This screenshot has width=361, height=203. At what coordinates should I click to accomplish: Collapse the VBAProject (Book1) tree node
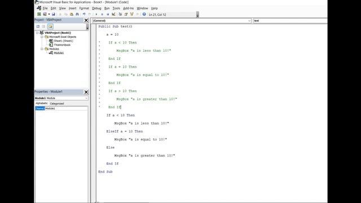37,33
